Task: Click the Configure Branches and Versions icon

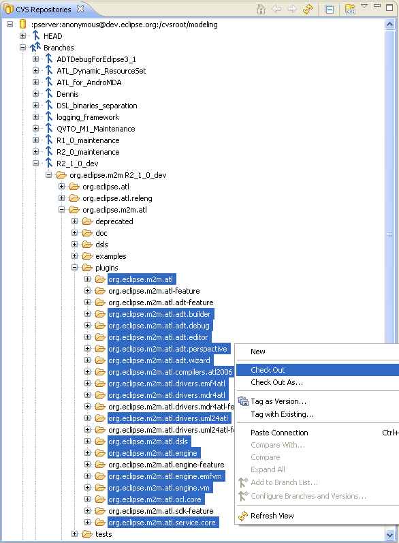Action: (x=243, y=496)
